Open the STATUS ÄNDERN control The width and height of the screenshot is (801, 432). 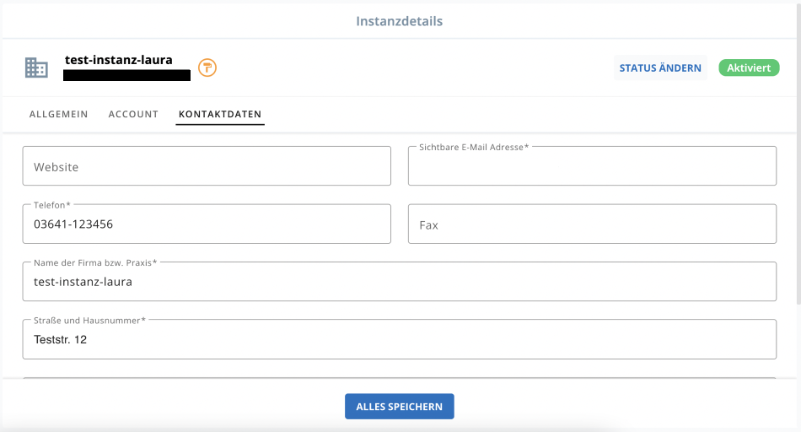click(660, 68)
